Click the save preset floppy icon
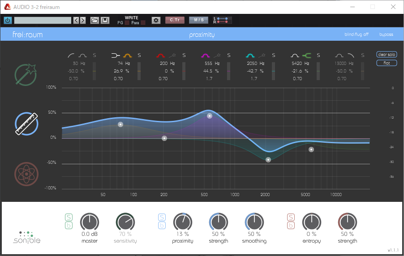The image size is (404, 256). tap(104, 20)
